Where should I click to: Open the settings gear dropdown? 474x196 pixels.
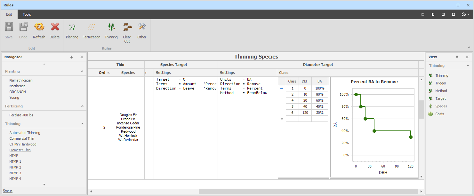(x=465, y=14)
